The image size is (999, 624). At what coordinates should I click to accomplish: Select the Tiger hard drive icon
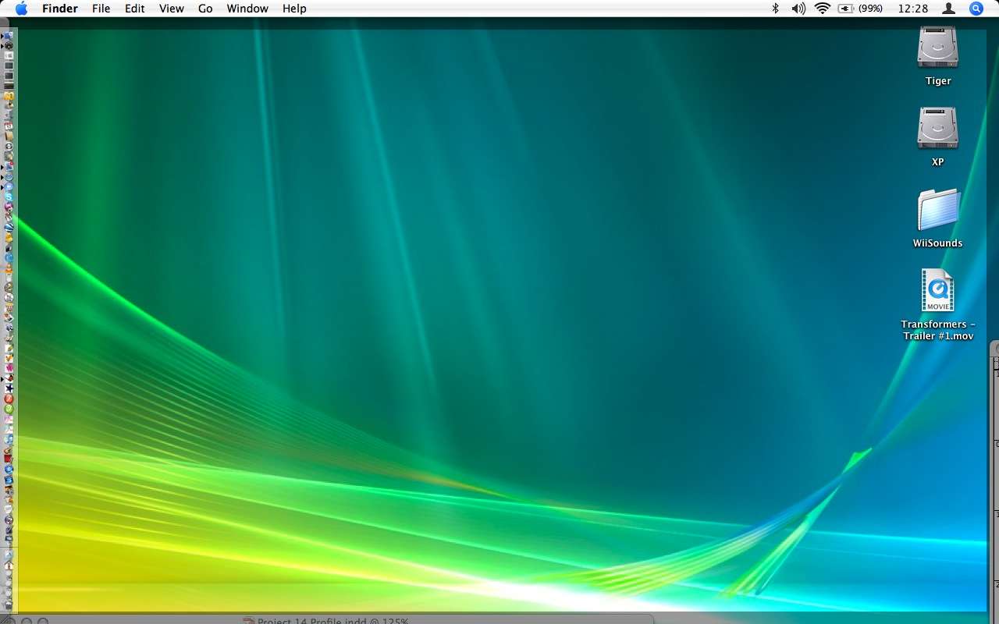click(x=938, y=48)
